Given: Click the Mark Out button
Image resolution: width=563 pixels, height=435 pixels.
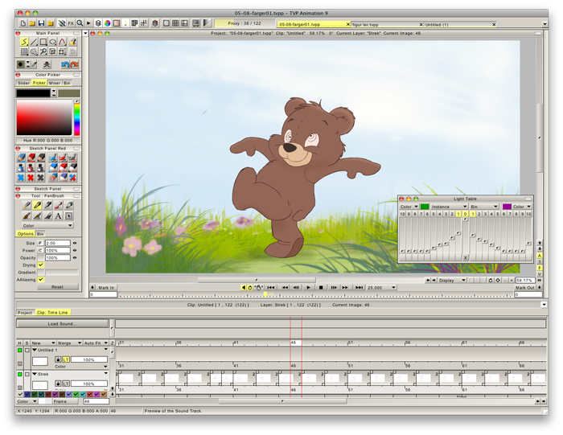Looking at the screenshot, I should (525, 288).
